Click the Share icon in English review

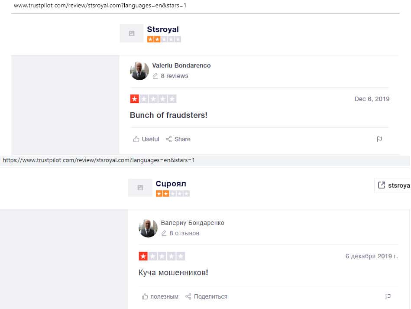point(168,139)
